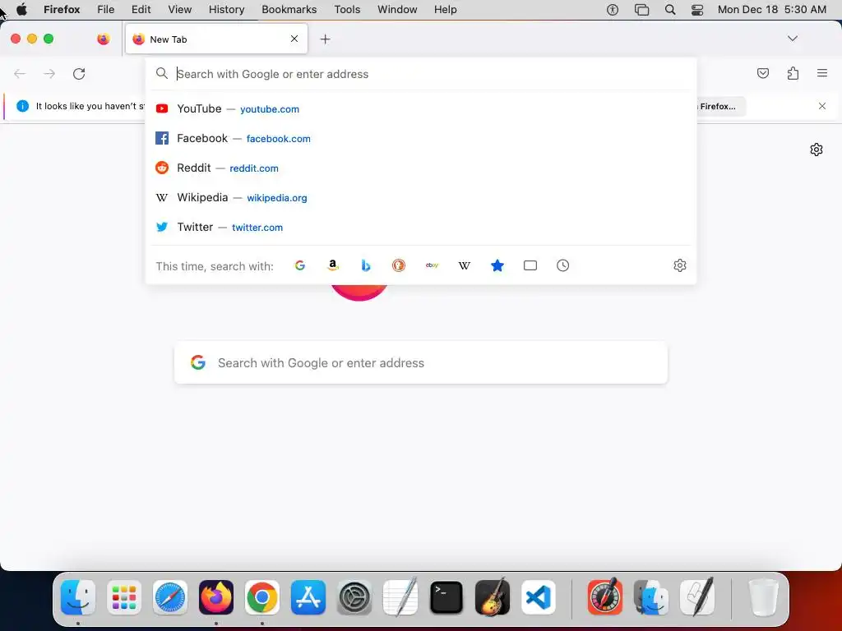Open the Pocket save icon in toolbar
The width and height of the screenshot is (842, 631).
[x=763, y=73]
